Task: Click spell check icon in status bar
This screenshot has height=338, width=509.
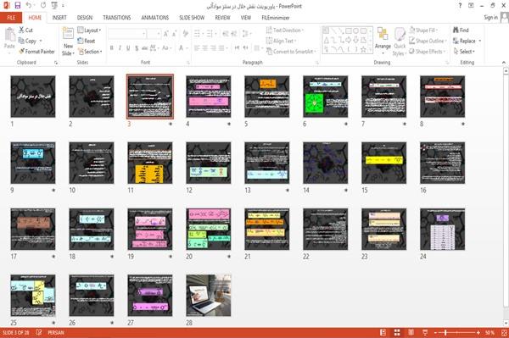Action: click(39, 332)
